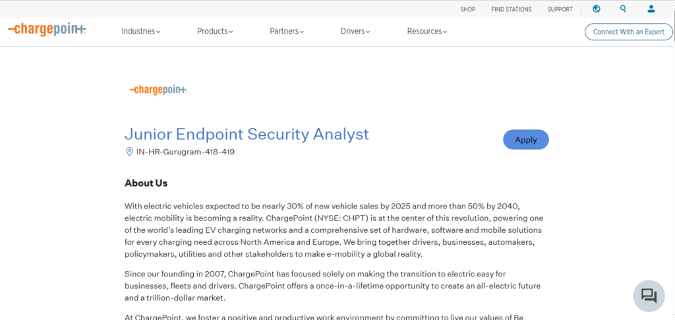Viewport: 675px width, 320px height.
Task: Expand the Partners menu
Action: [287, 32]
